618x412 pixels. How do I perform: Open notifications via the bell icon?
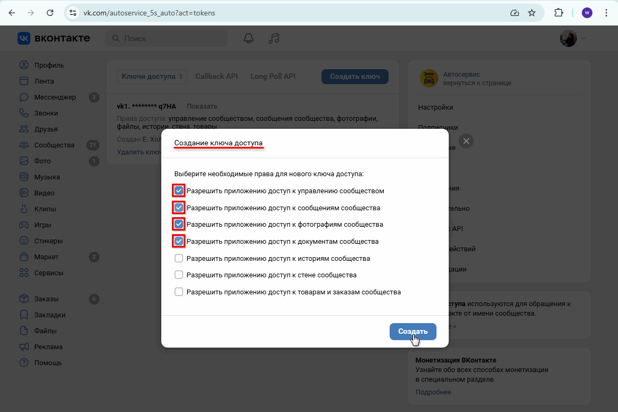point(248,38)
